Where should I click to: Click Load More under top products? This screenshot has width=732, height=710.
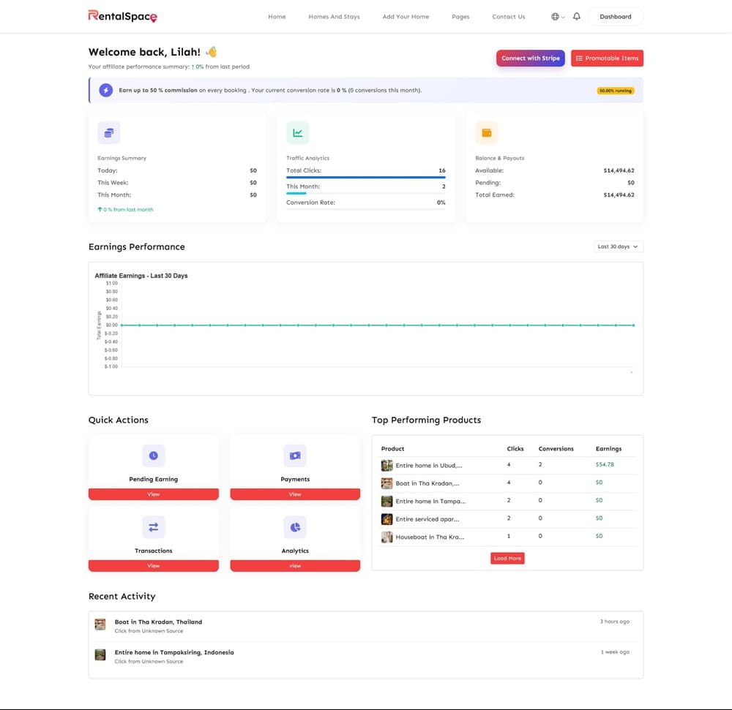(507, 558)
